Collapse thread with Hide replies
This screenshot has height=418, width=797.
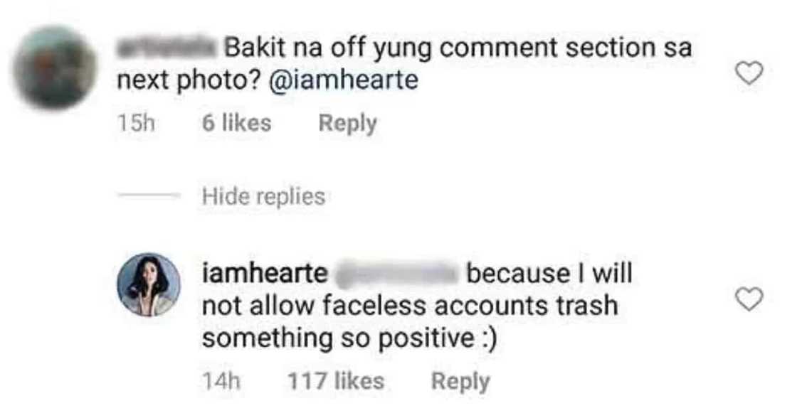(x=263, y=196)
